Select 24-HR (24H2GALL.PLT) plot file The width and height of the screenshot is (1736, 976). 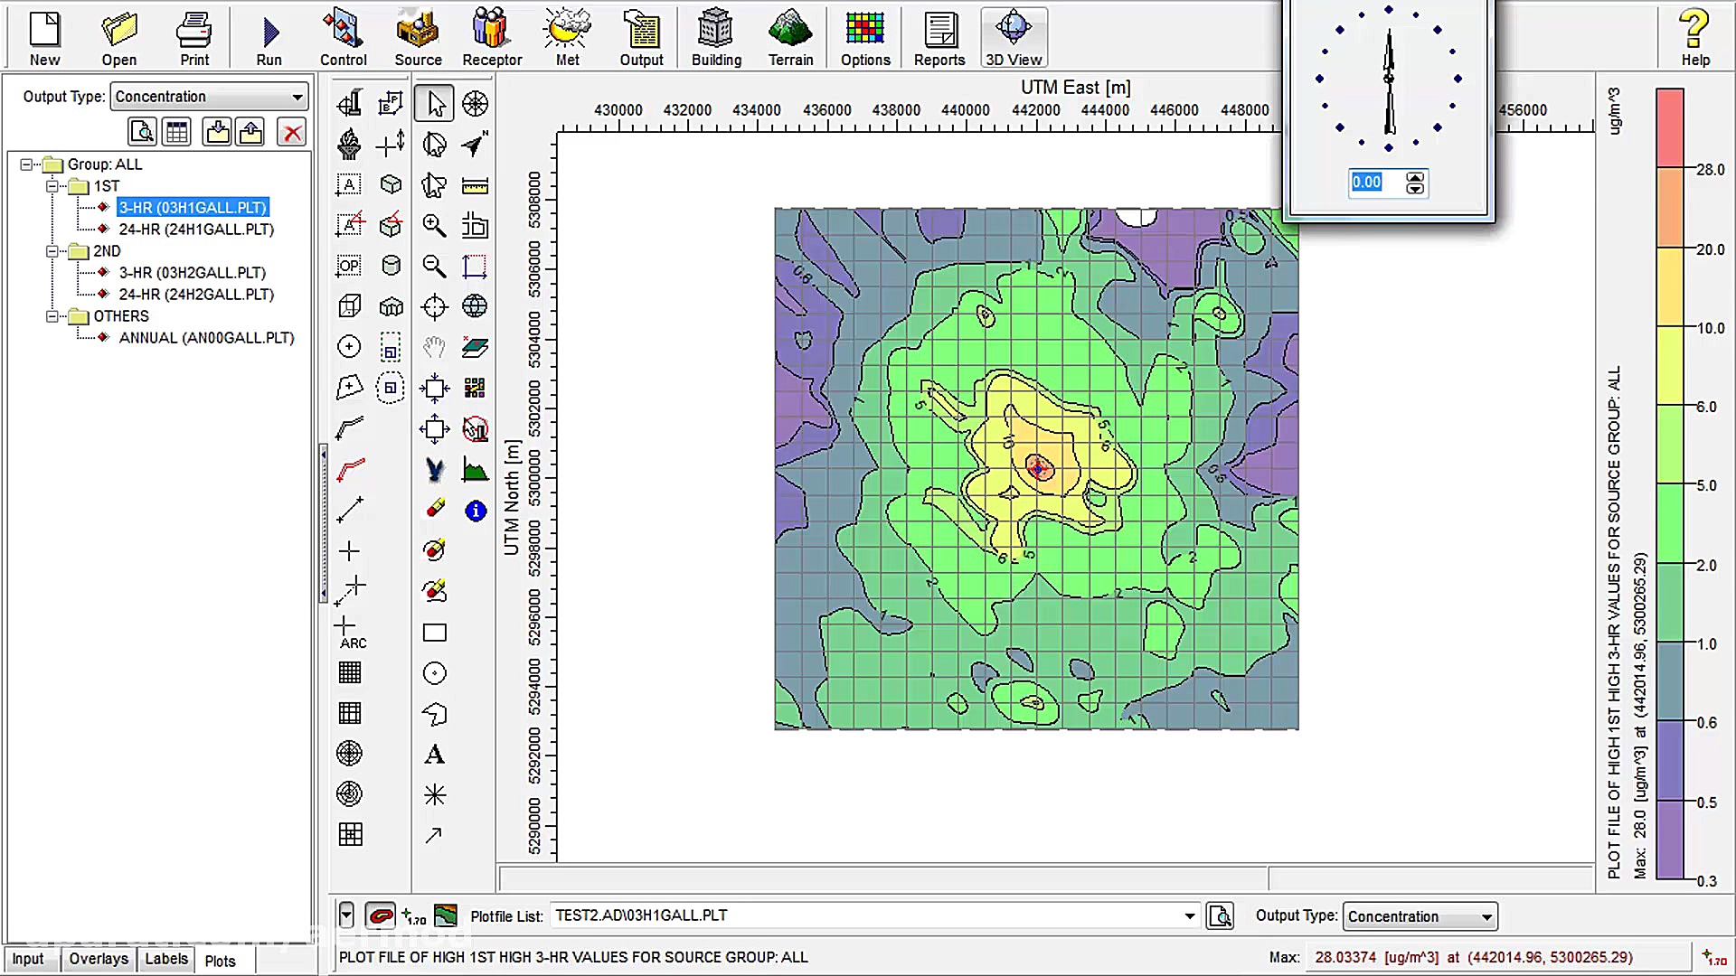coord(196,295)
